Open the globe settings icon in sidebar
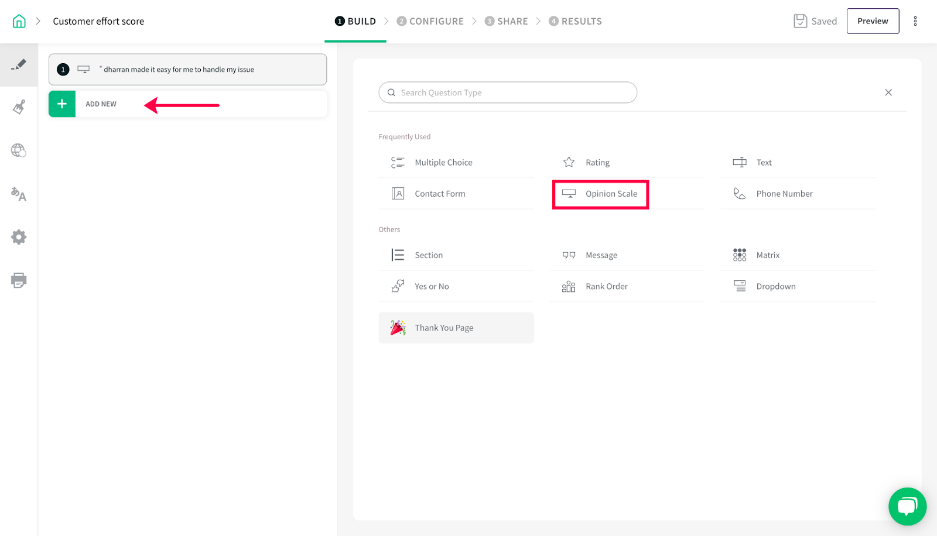The image size is (937, 536). pos(19,150)
